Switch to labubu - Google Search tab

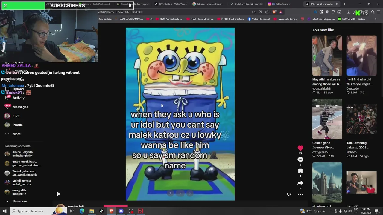coord(207,4)
